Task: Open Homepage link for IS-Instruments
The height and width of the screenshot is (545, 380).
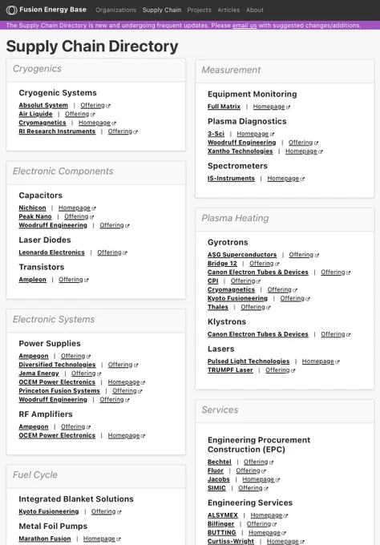Action: click(x=283, y=178)
